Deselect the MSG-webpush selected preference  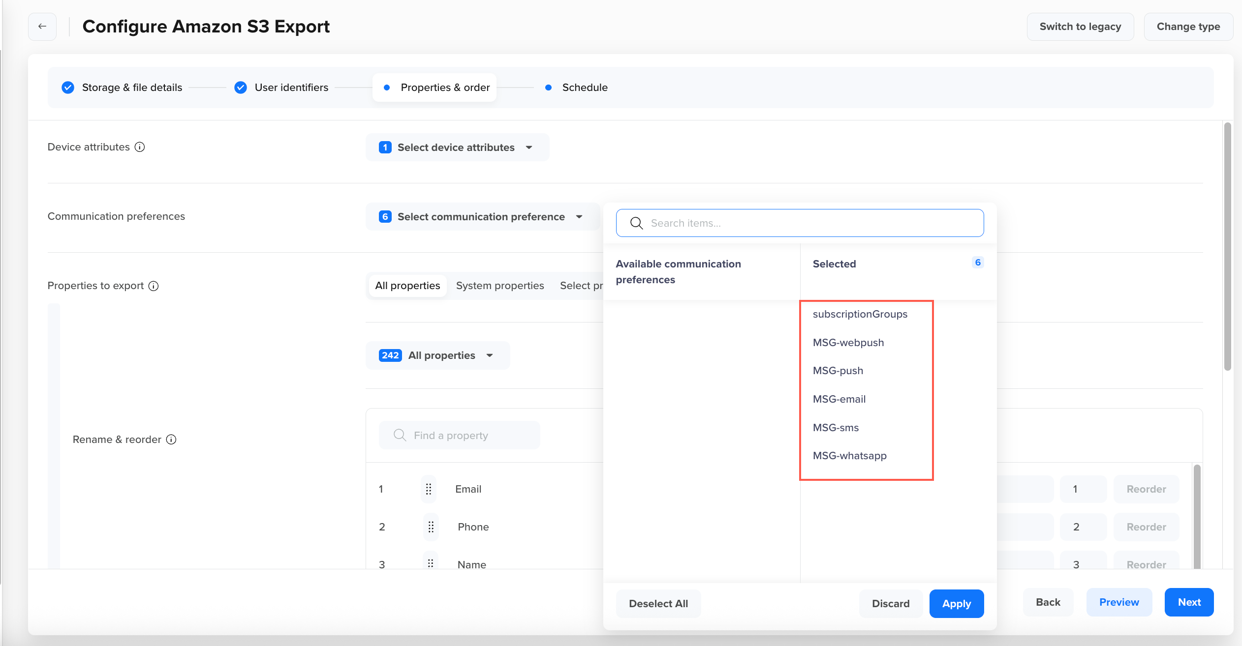point(848,343)
